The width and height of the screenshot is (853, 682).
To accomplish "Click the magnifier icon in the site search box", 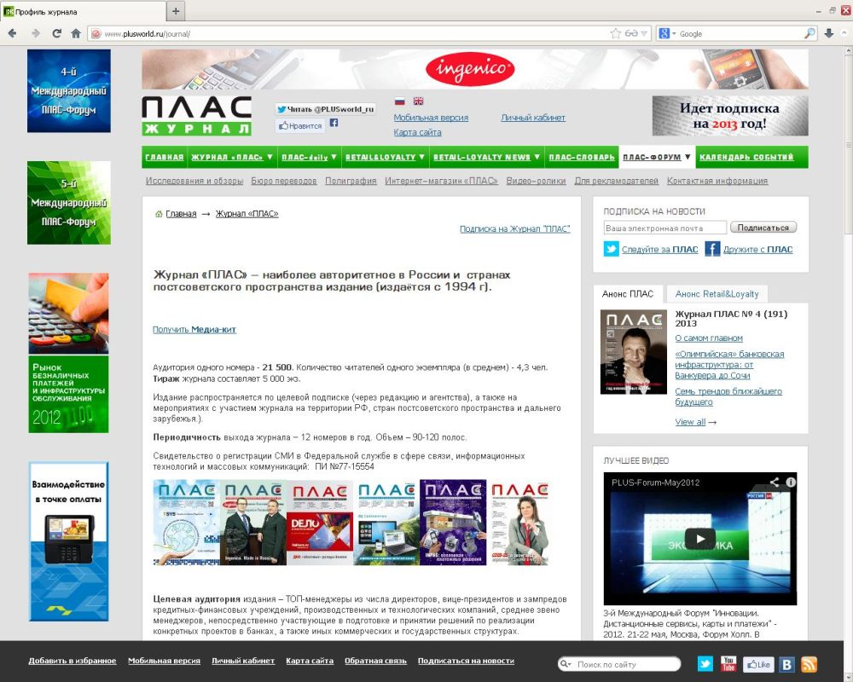I will click(565, 663).
